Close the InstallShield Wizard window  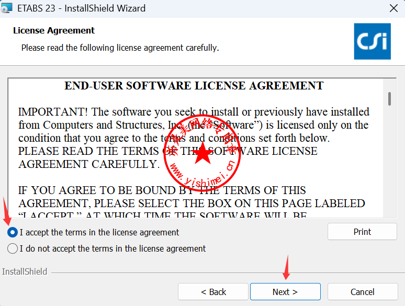click(x=393, y=8)
